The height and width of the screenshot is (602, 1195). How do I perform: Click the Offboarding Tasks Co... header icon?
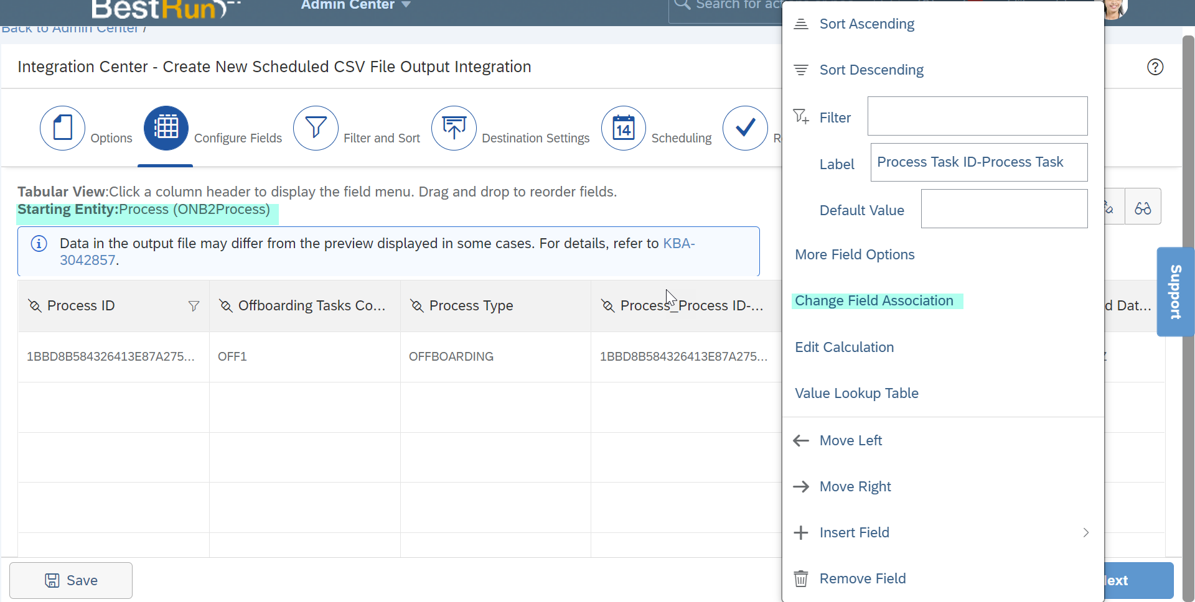coord(226,306)
